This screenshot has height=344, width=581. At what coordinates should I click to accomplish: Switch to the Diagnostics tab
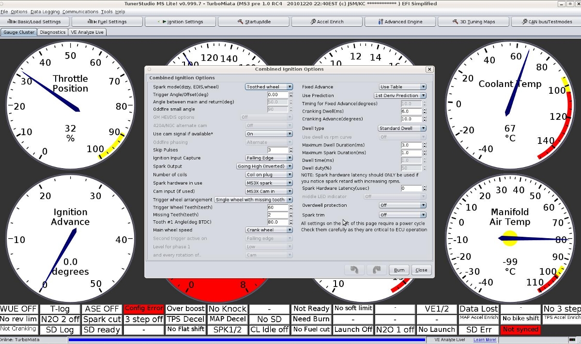(x=53, y=32)
